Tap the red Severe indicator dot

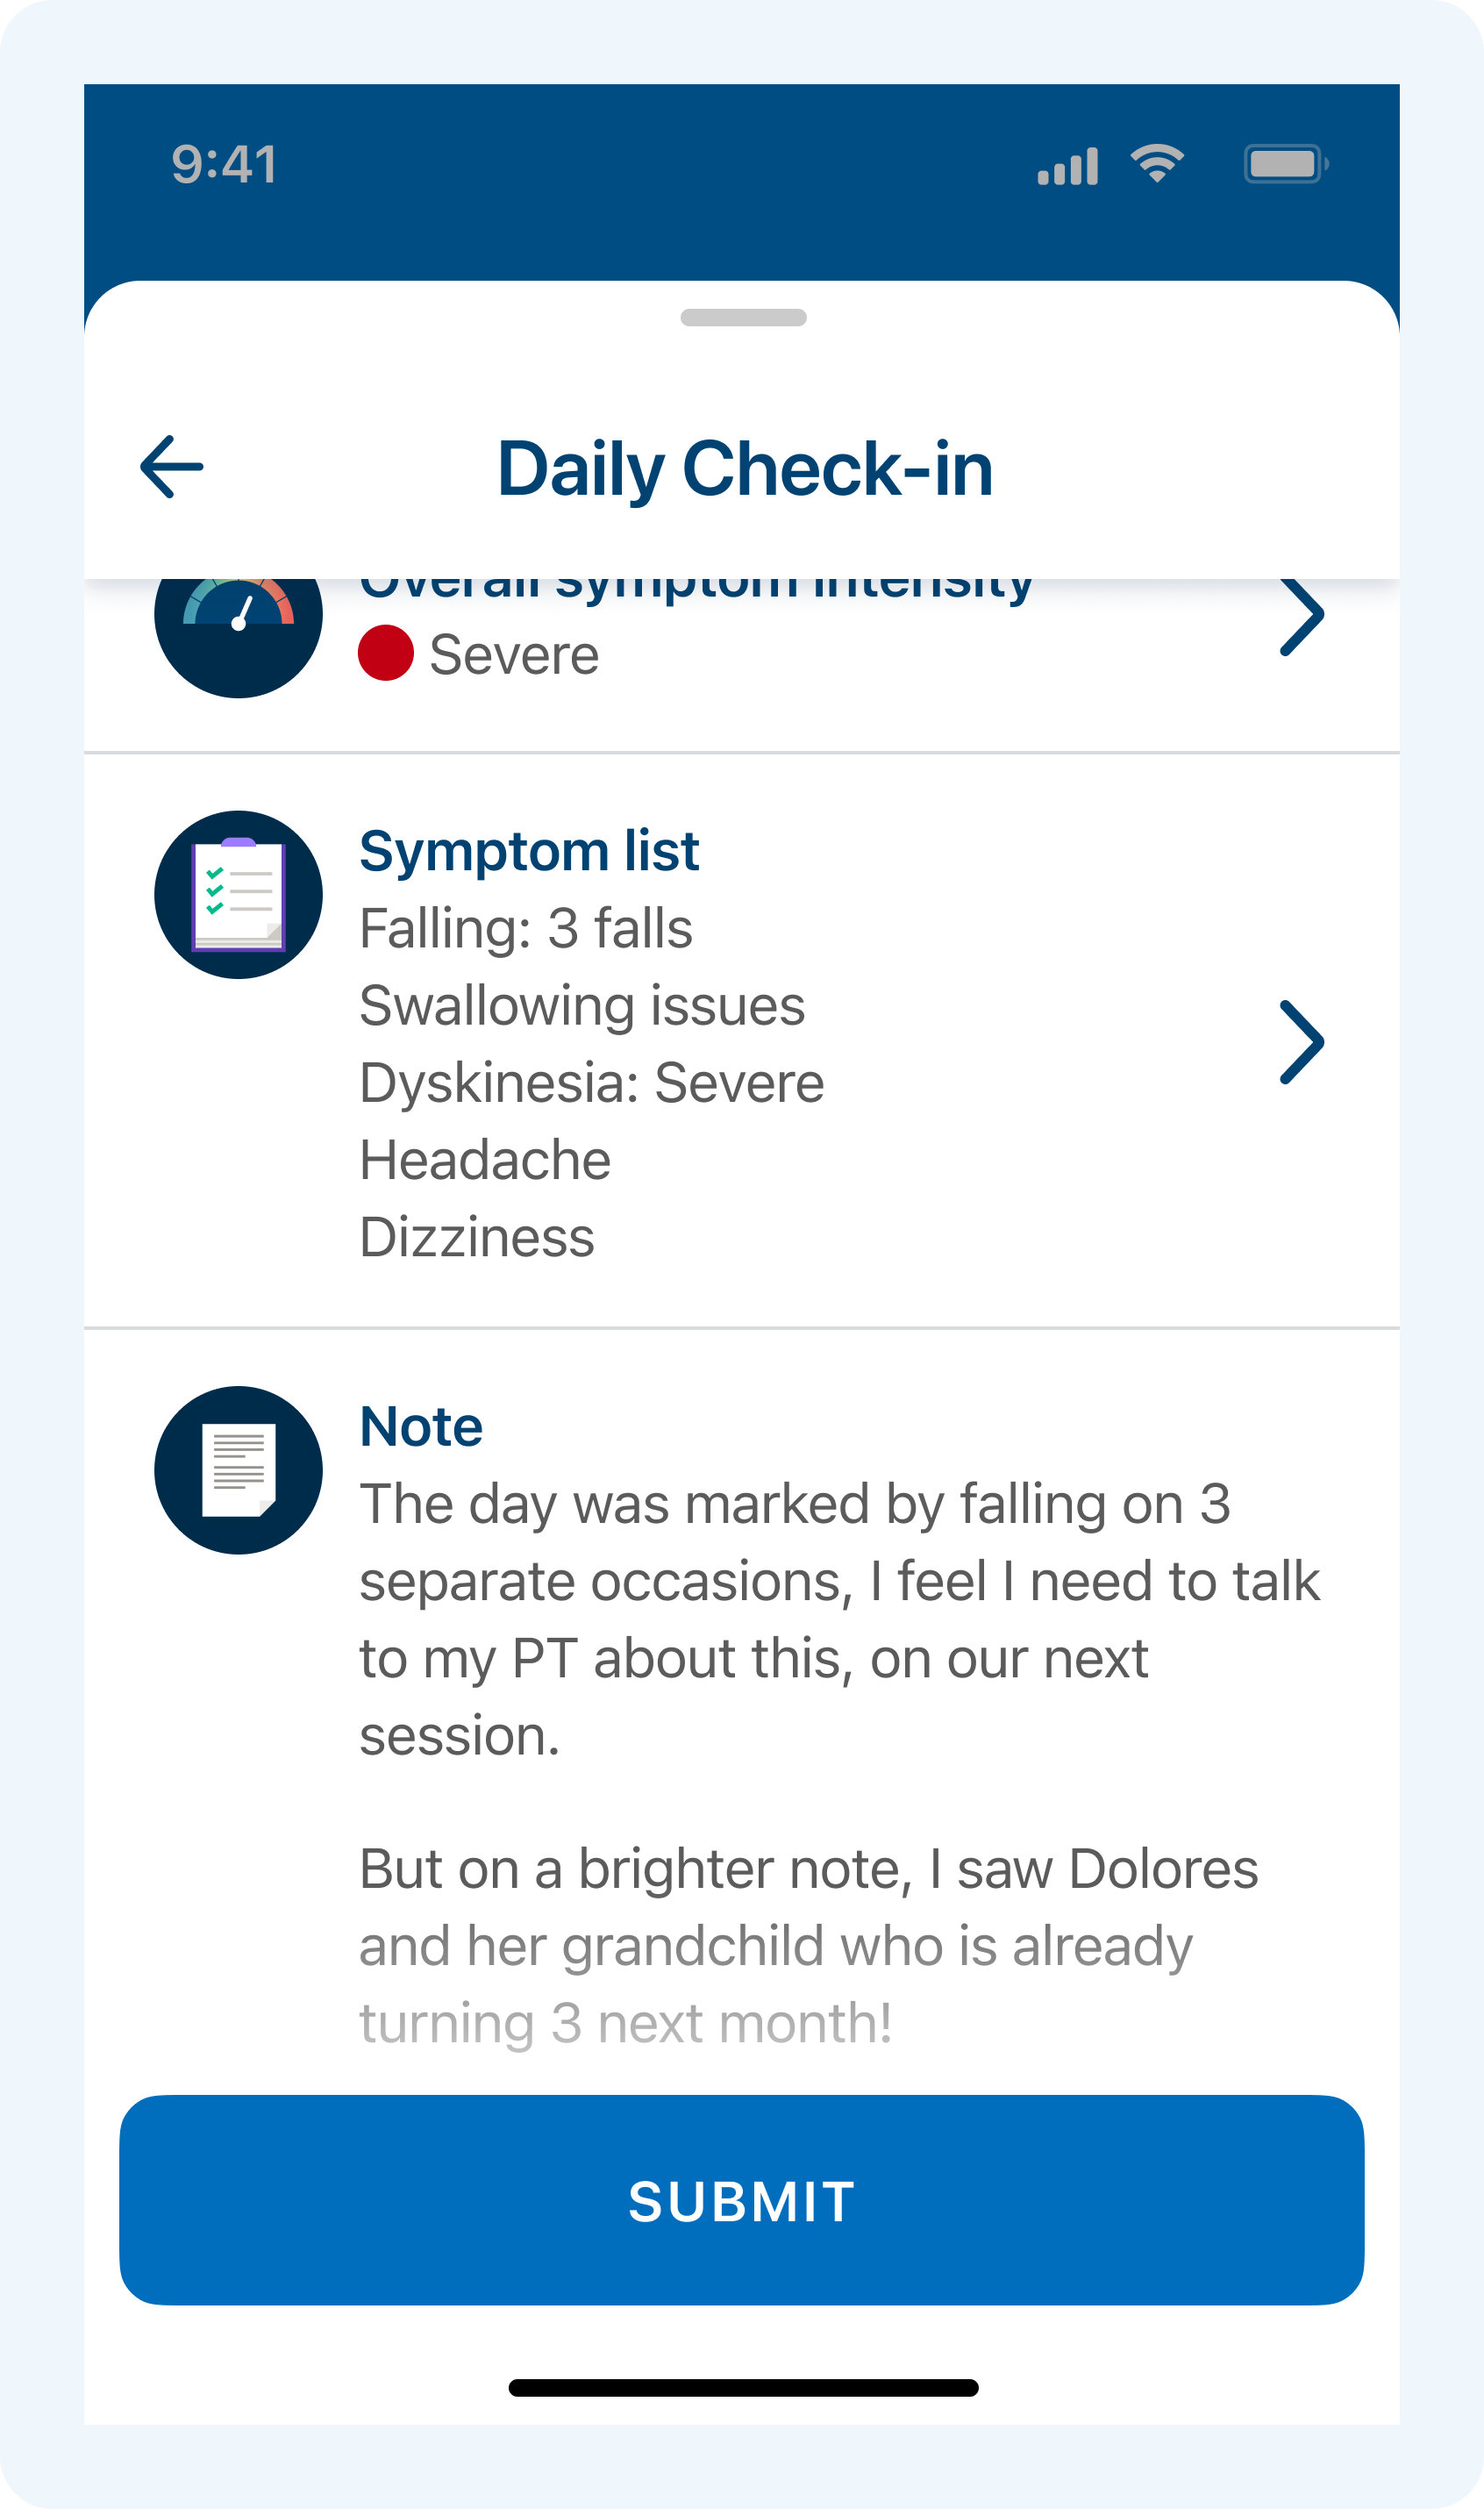coord(386,653)
